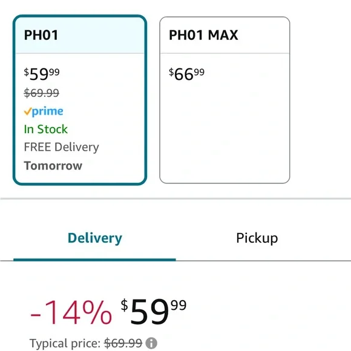
Task: Click the Prime checkmark logo
Action: (x=28, y=111)
